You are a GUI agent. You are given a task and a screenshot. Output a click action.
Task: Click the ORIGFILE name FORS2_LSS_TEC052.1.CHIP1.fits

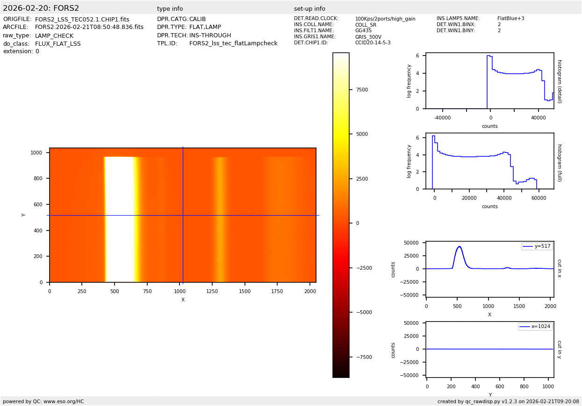[82, 19]
